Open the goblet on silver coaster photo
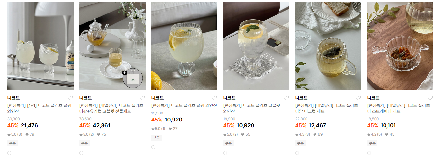Viewport: 434px width, 159px height. click(x=256, y=46)
